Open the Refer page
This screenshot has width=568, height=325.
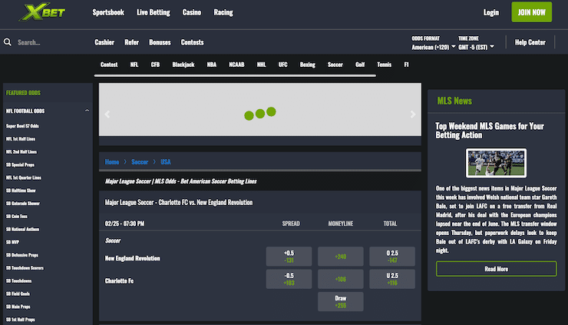point(131,42)
